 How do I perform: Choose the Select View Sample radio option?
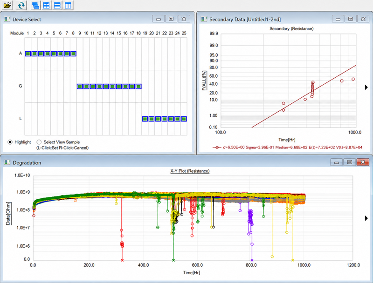click(39, 142)
